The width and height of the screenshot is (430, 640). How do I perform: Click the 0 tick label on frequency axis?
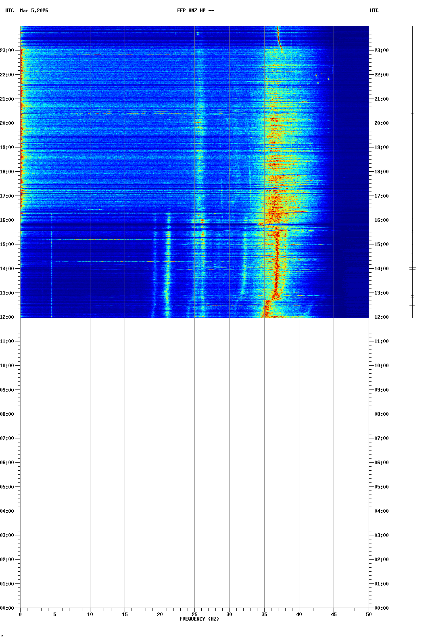pos(20,615)
